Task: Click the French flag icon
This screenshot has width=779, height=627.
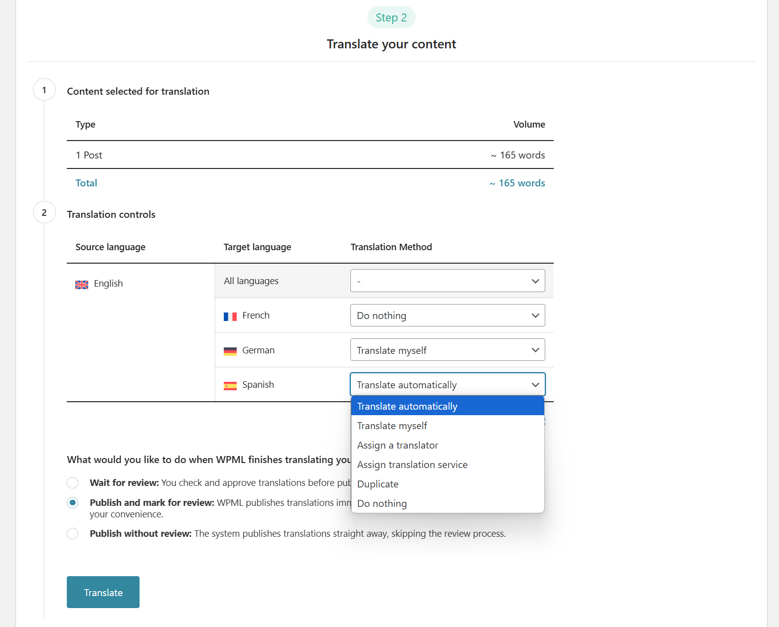Action: [230, 316]
